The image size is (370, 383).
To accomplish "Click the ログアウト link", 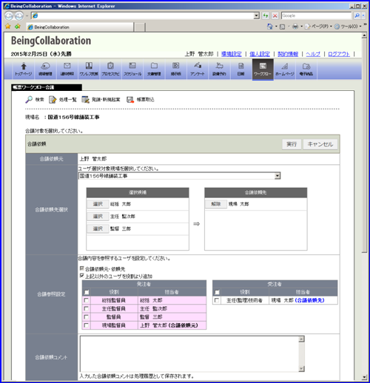I will click(x=339, y=54).
